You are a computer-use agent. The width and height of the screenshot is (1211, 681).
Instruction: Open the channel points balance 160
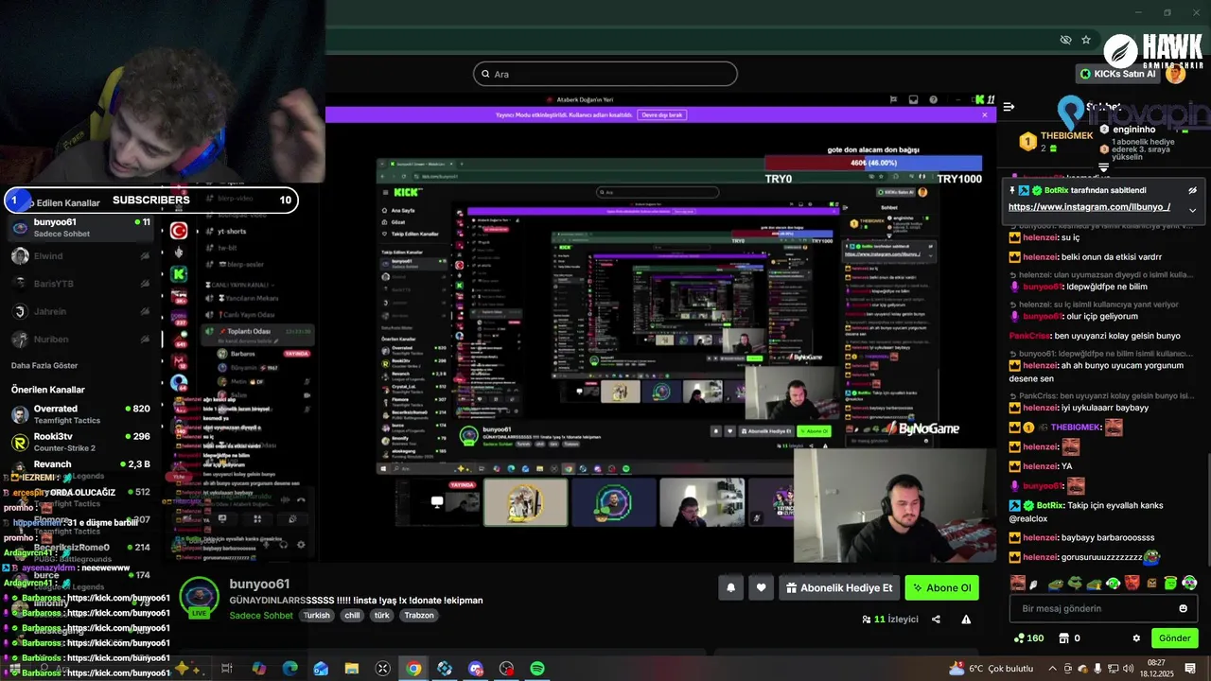click(x=1028, y=638)
